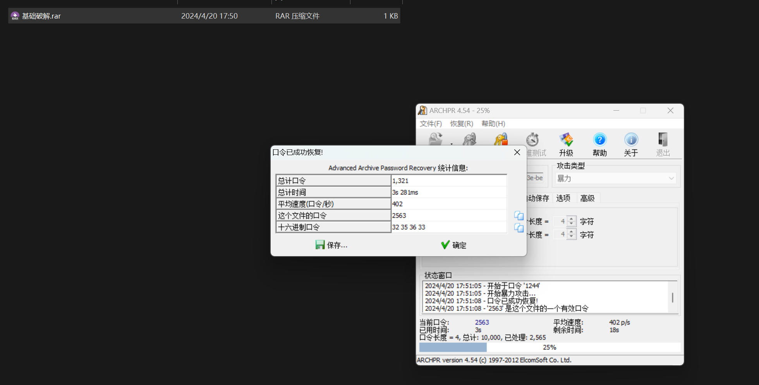Screen dimensions: 759x385
Task: Copy the hex password using its copy icon
Action: (519, 228)
